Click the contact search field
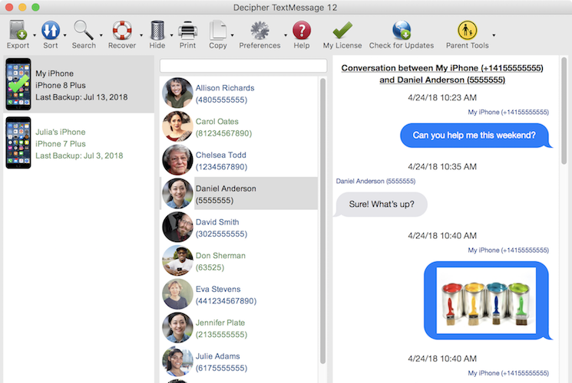This screenshot has height=383, width=572. [x=243, y=66]
